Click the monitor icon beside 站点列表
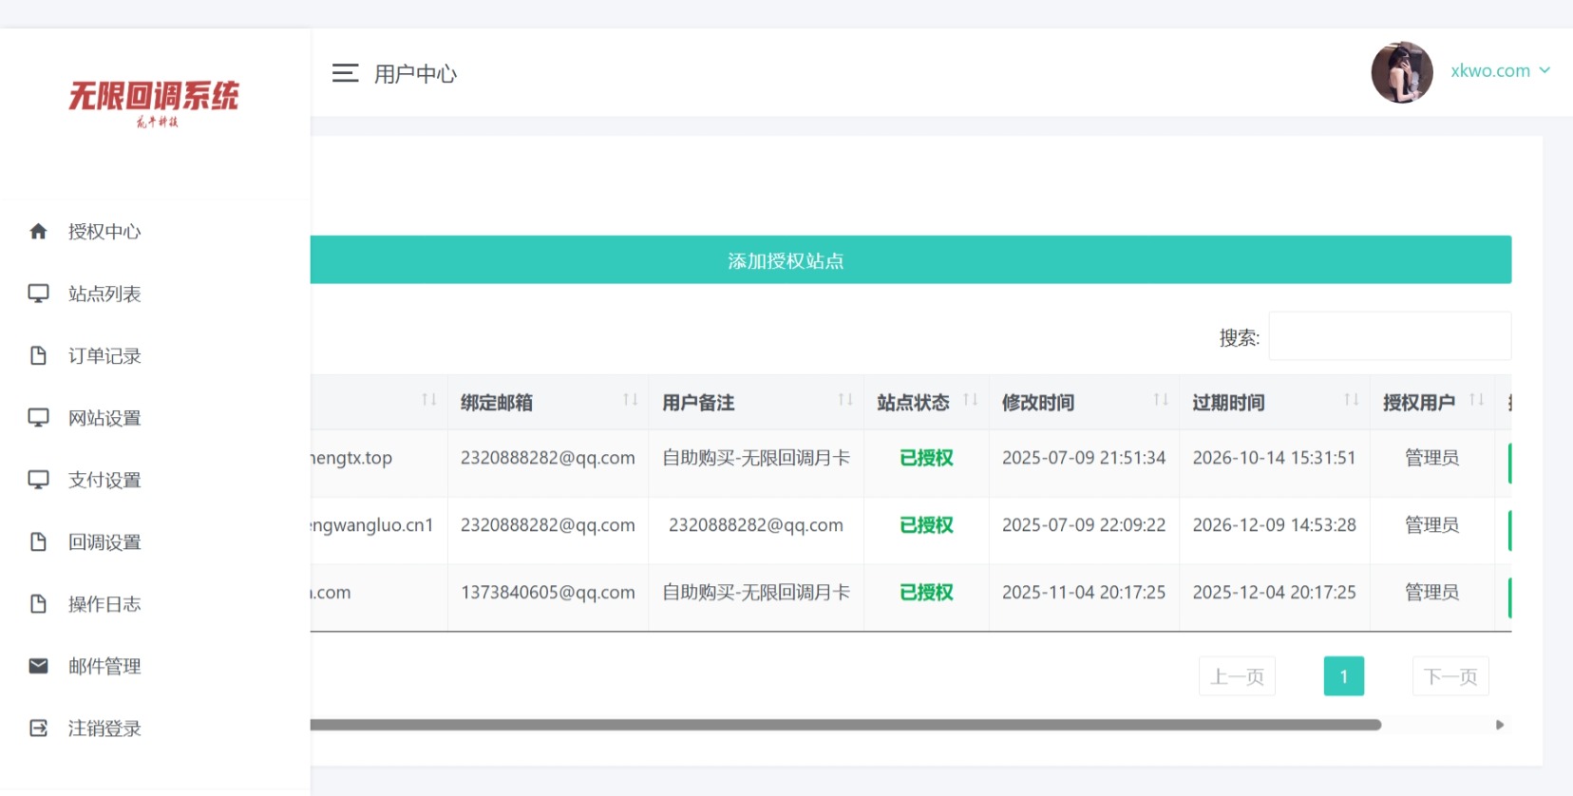Screen dimensions: 1573x796 point(38,294)
